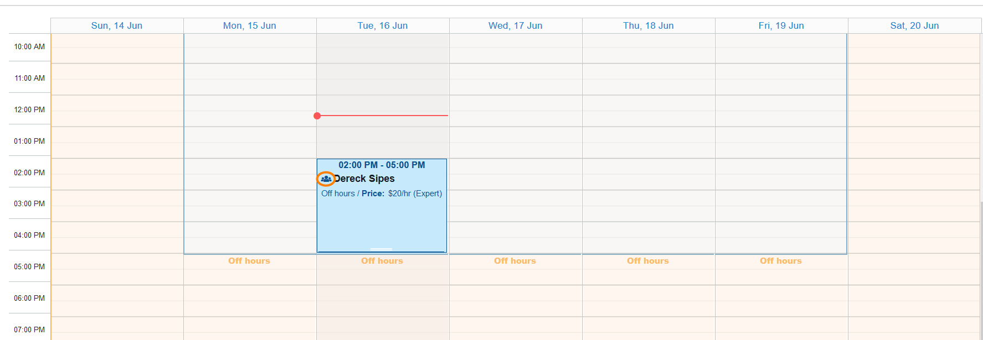This screenshot has height=340, width=983.
Task: Click the red current-time marker dot
Action: coord(317,116)
